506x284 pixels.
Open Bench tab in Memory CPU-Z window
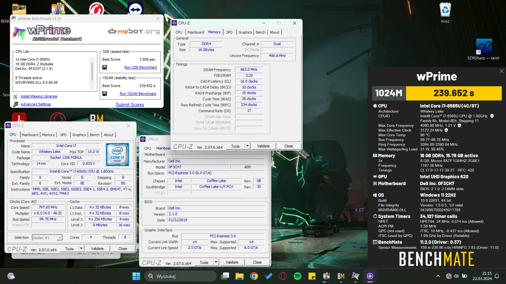(x=261, y=32)
